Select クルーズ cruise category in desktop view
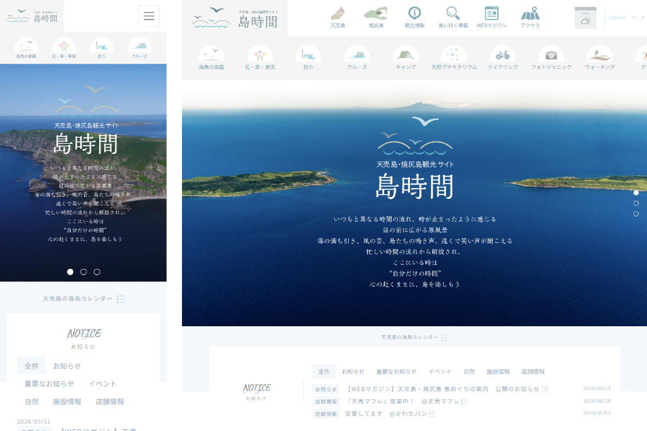Image resolution: width=647 pixels, height=431 pixels. (x=357, y=57)
